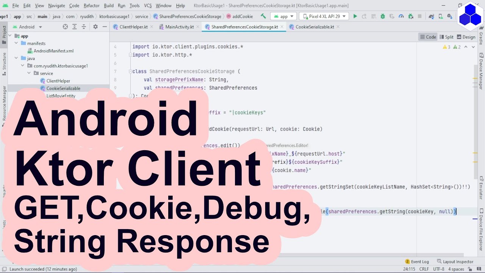Open Device Manager icon in toolbar
The width and height of the screenshot is (485, 273).
coord(440,16)
